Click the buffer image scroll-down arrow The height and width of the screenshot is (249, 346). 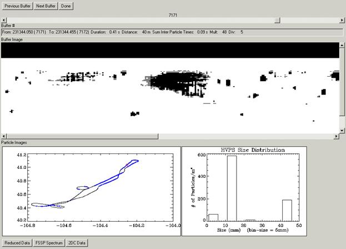342,130
